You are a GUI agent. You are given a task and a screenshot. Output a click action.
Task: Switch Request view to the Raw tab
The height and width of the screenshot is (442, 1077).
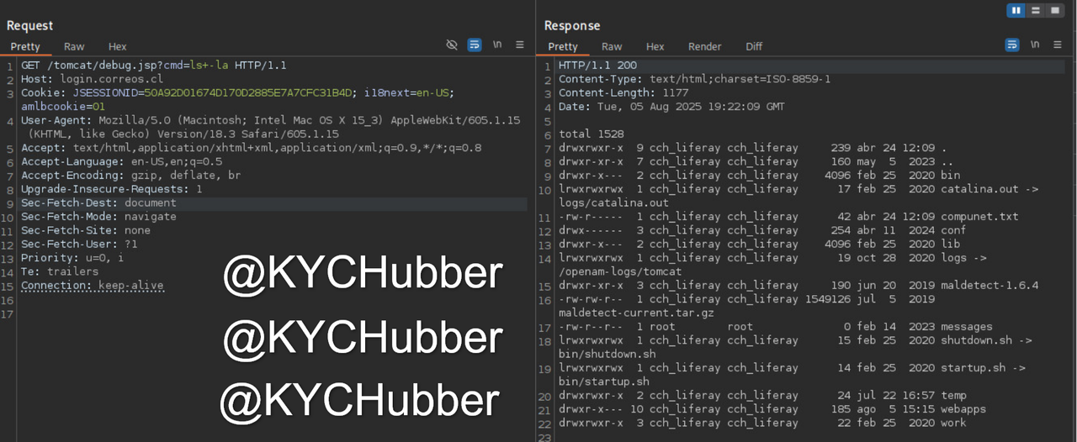(74, 47)
